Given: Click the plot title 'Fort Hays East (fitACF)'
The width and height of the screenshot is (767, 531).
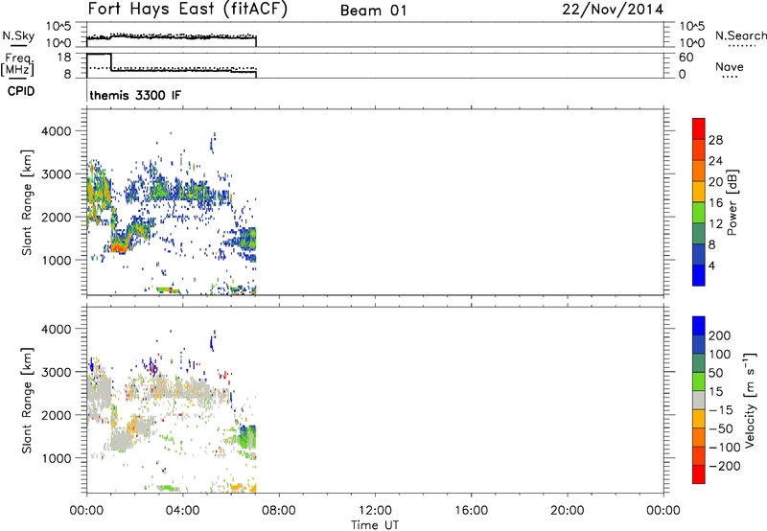Looking at the screenshot, I should pyautogui.click(x=188, y=10).
